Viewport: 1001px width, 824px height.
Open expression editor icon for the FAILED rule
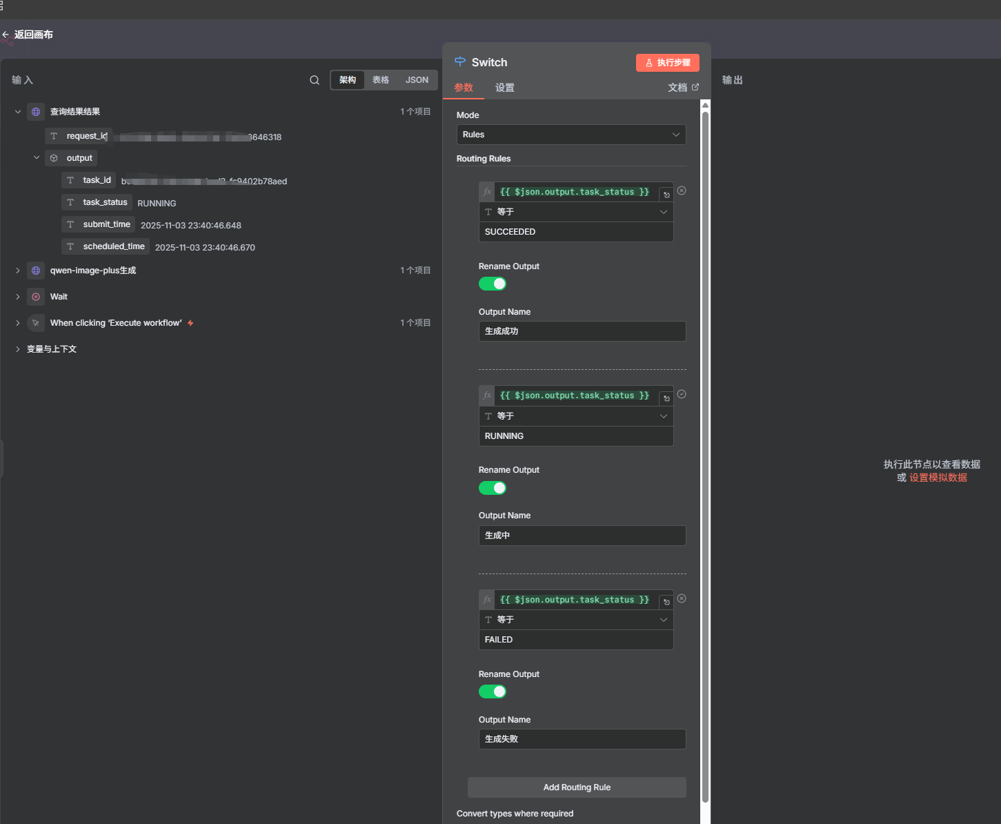point(666,602)
